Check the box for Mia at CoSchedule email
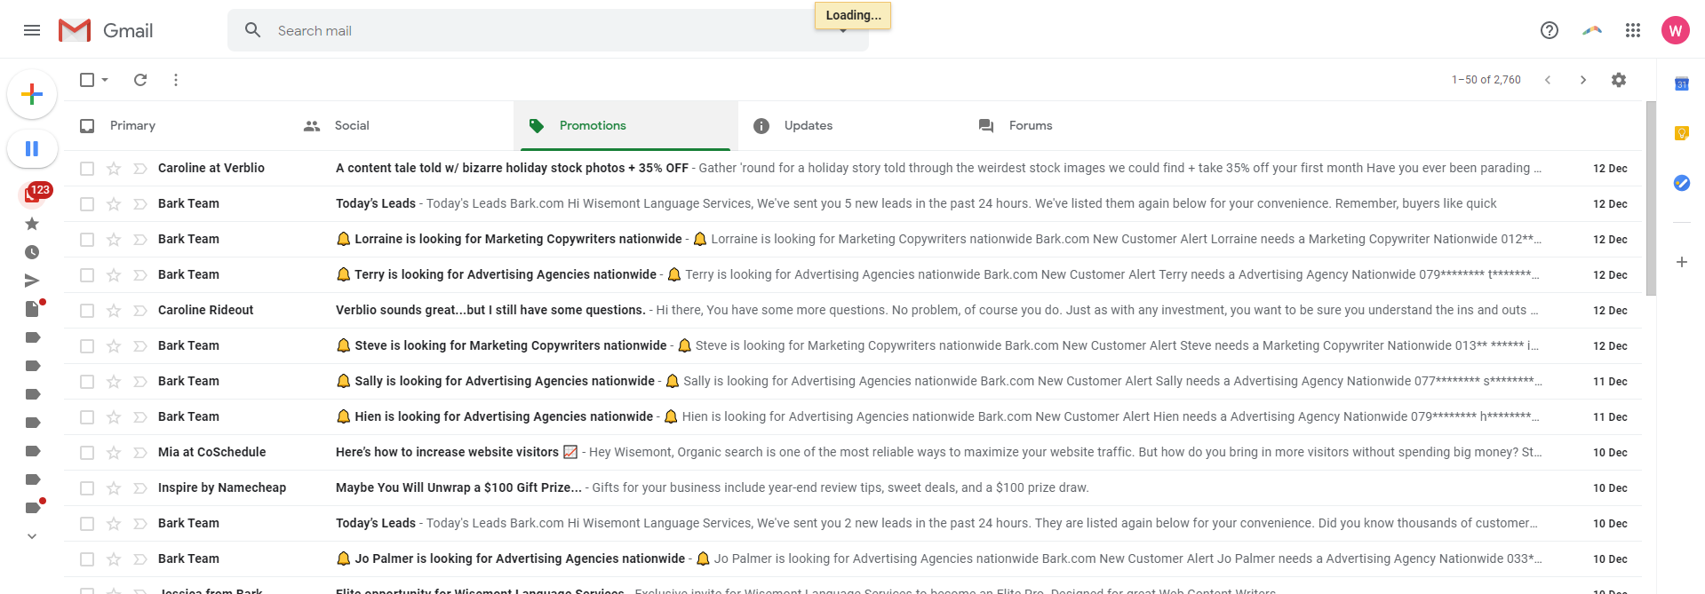Screen dimensions: 1705x594 click(87, 453)
